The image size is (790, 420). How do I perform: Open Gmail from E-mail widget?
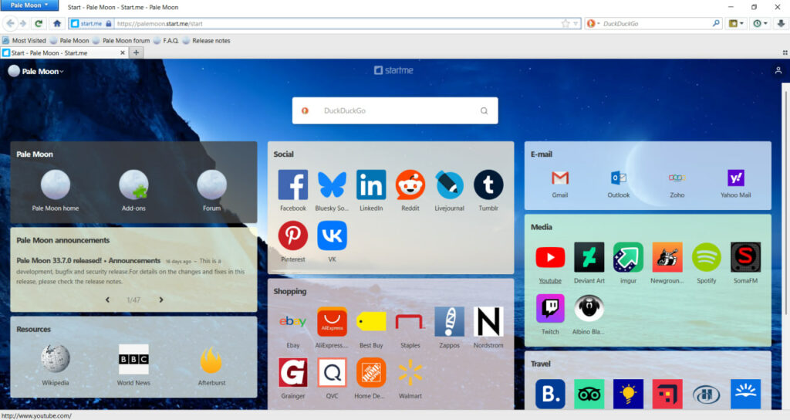coord(560,178)
